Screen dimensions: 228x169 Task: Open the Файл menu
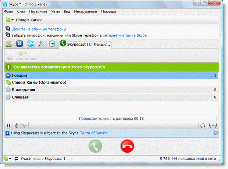click(x=8, y=11)
